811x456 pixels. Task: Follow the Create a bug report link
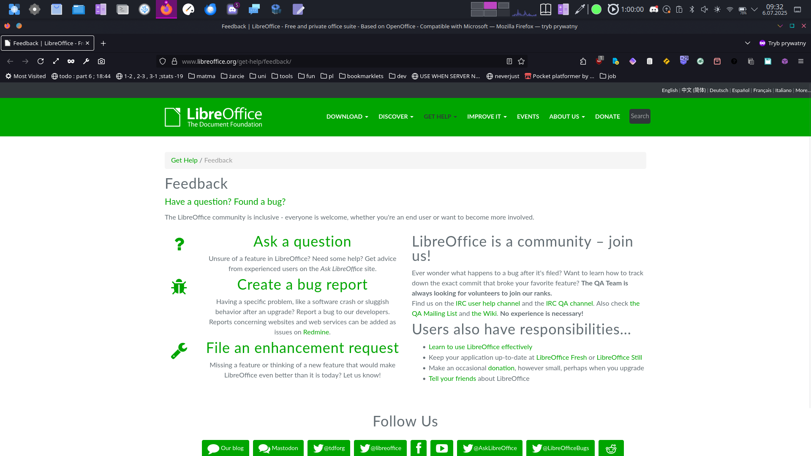(302, 285)
